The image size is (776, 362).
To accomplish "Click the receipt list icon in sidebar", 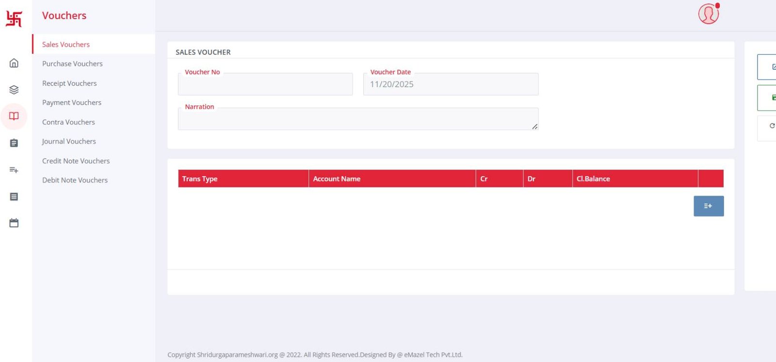I will (x=14, y=197).
